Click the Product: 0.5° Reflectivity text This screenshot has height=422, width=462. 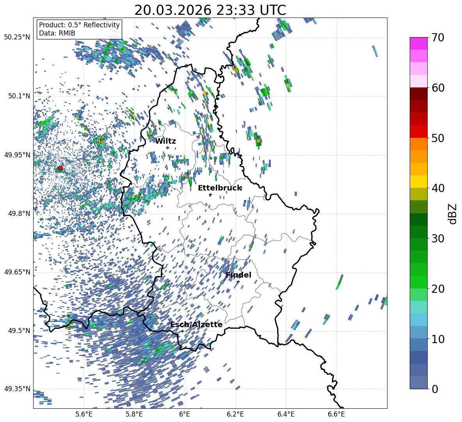79,25
